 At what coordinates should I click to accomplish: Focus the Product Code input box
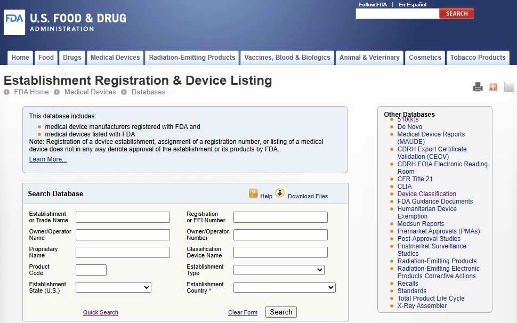91,270
